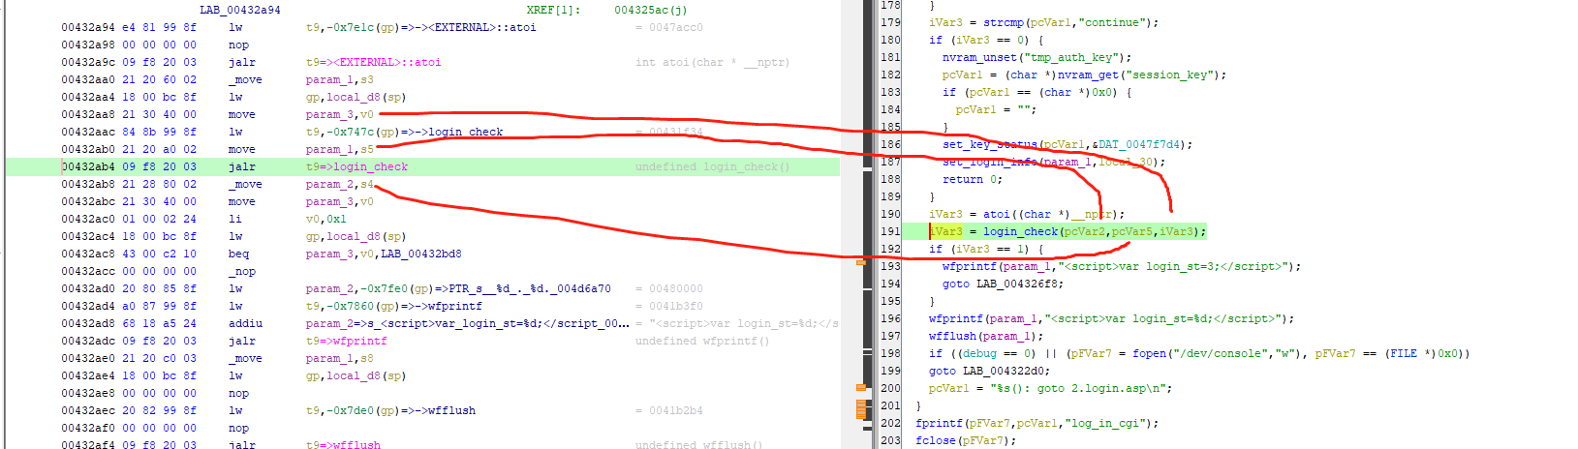The width and height of the screenshot is (1578, 449).
Task: Select the 0041b2b4 value comment
Action: pos(676,410)
